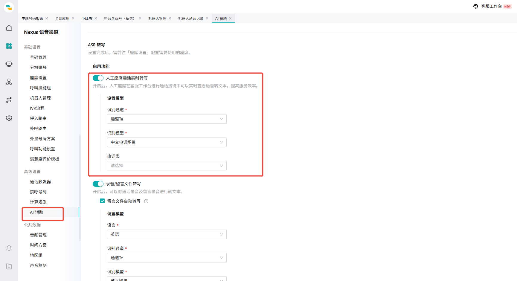Screen dimensions: 517x281
Task: Open the apps grid icon in sidebar
Action: (9, 46)
